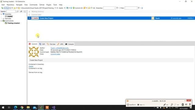Image resolution: width=195 pixels, height=110 pixels.
Task: Switch to the GPG tab
Action: 60,44
